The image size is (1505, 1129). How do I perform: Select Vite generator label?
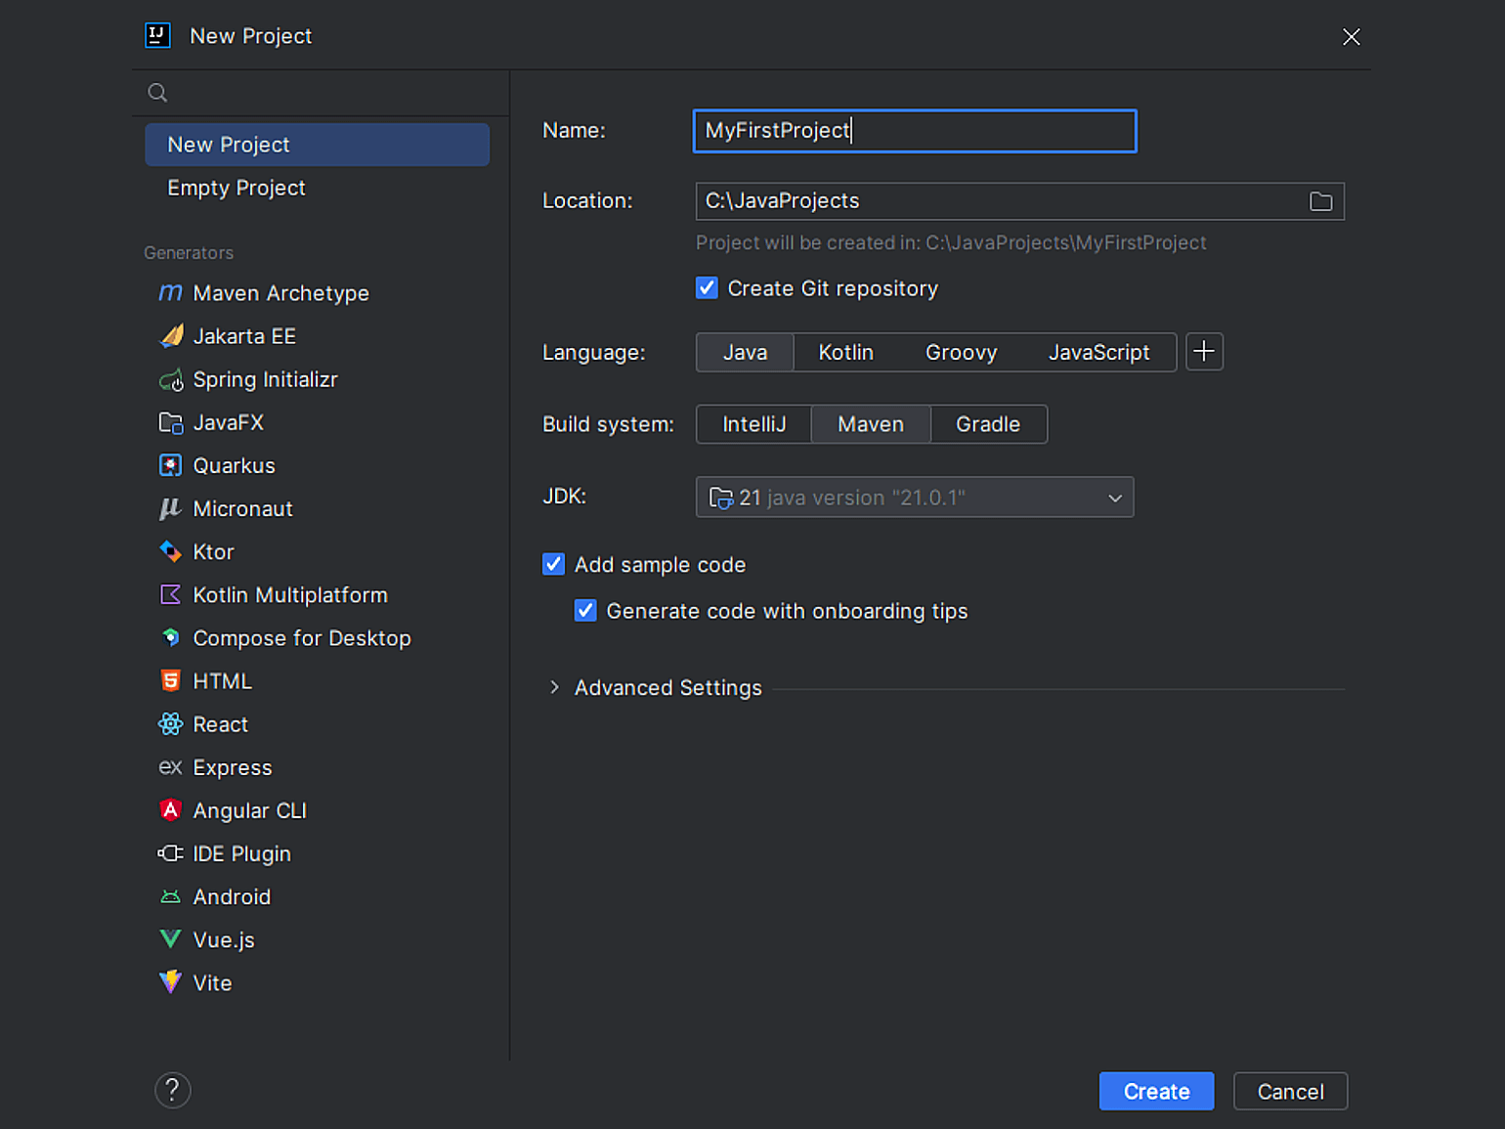pyautogui.click(x=212, y=983)
